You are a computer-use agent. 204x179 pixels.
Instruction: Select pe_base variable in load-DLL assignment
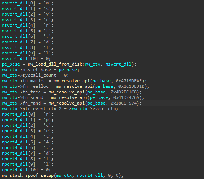click(x=11, y=64)
